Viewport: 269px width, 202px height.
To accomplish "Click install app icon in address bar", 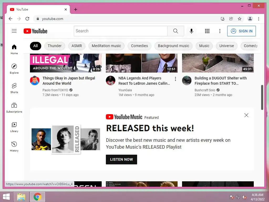I will click(x=223, y=19).
